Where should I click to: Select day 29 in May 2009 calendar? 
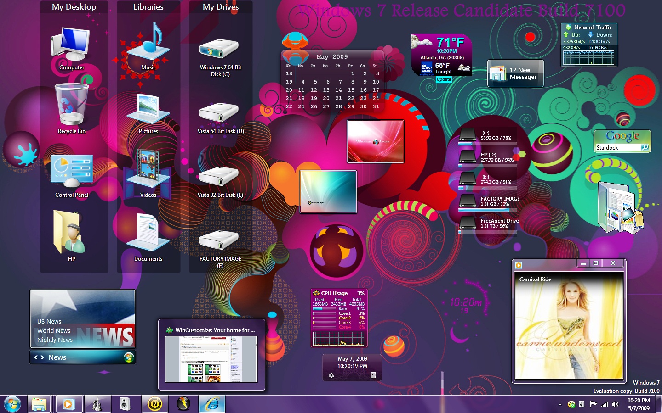351,106
